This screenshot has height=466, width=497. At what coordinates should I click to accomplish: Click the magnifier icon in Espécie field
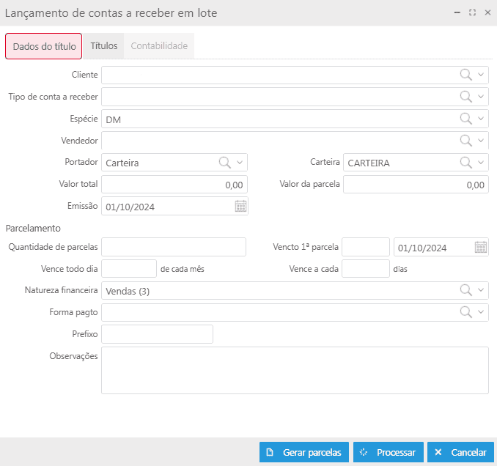click(465, 119)
